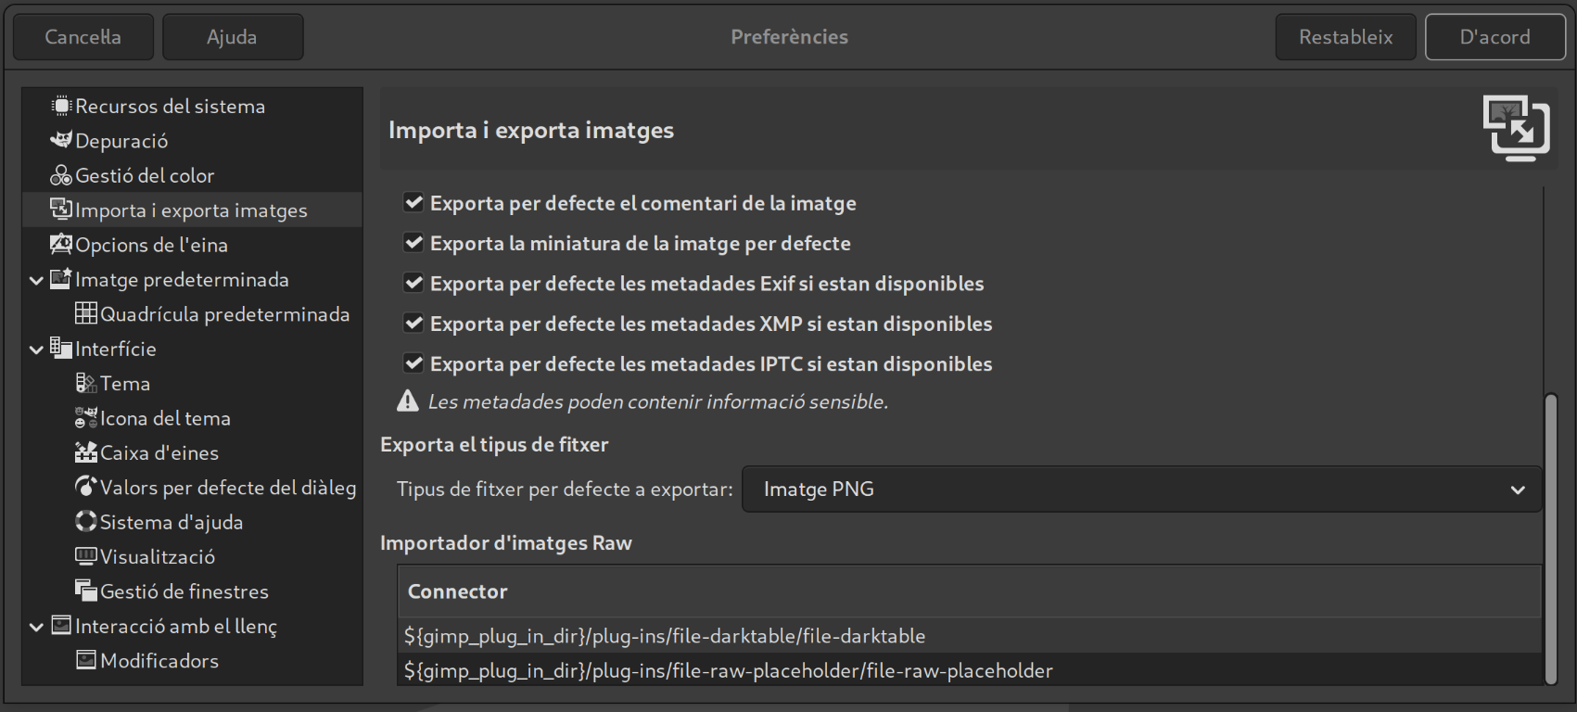
Task: Open the Visualització preferences page
Action: [x=157, y=557]
